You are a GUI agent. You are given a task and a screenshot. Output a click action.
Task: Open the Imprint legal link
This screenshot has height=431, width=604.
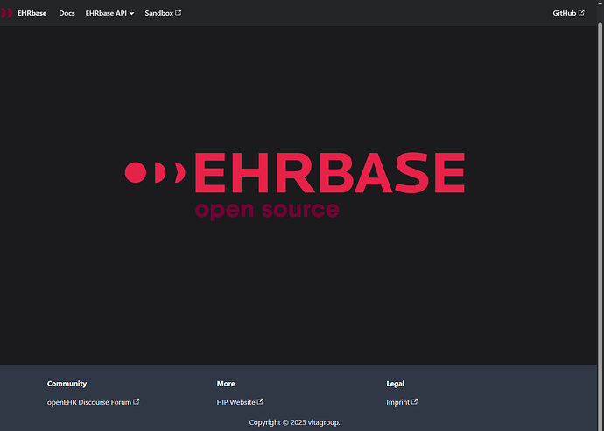click(x=397, y=402)
